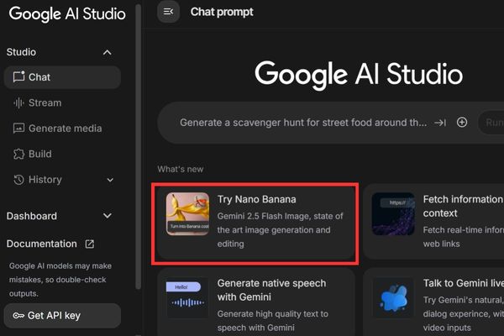Collapse the Studio section chevron

point(107,52)
